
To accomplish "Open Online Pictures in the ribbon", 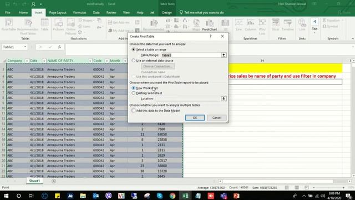I will click(70, 27).
